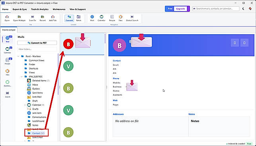The width and height of the screenshot is (256, 146).
Task: Open the Tools & Analytics ribbon tab
Action: 40,9
